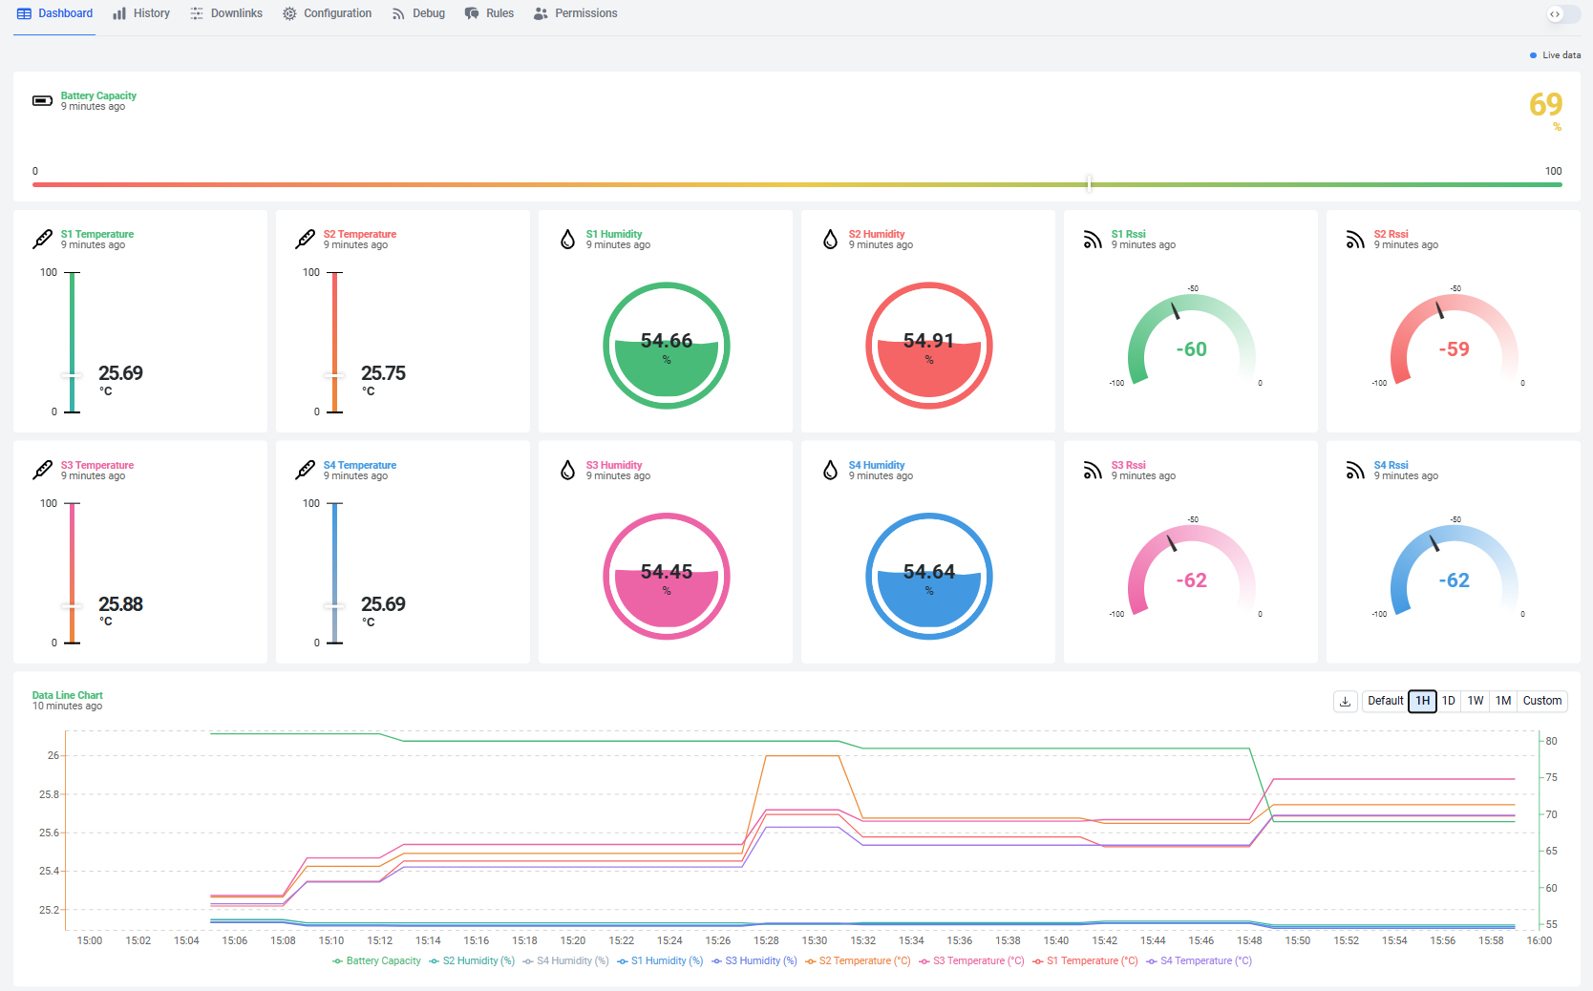Click the S4 Humidity droplet icon
Screen dimensions: 1593x991
point(830,470)
